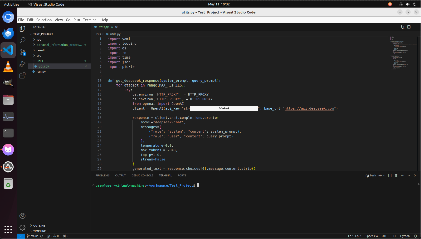Viewport: 421px width, 239px height.
Task: Open Run and Debug view
Action: coord(23,64)
